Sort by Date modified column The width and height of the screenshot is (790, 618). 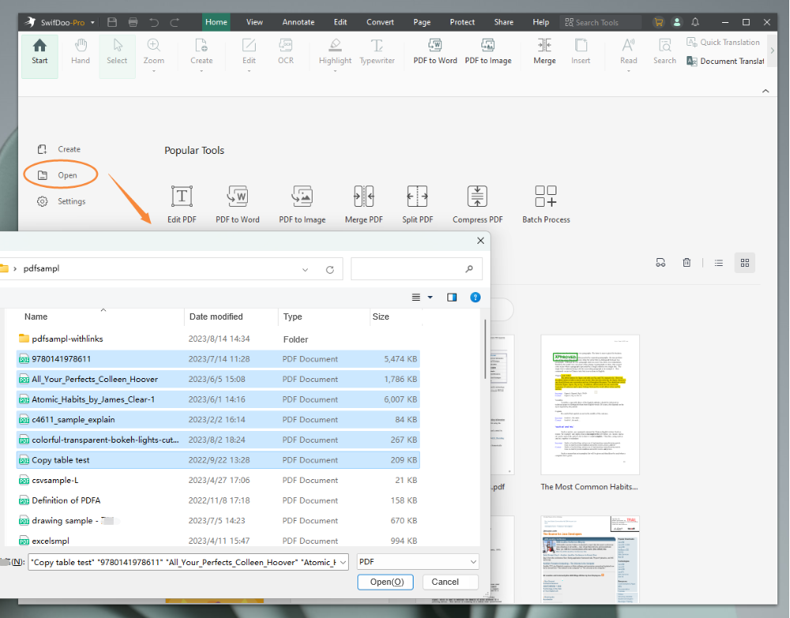(216, 316)
